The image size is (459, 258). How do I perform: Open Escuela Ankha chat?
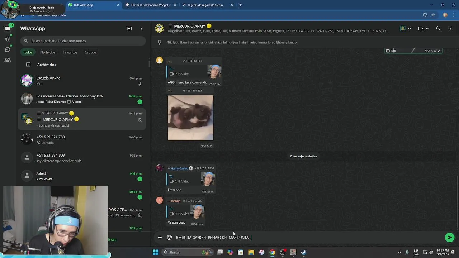pos(82,81)
